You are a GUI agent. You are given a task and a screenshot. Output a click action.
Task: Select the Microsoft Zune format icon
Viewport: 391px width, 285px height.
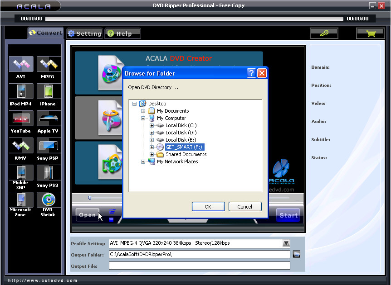click(21, 199)
